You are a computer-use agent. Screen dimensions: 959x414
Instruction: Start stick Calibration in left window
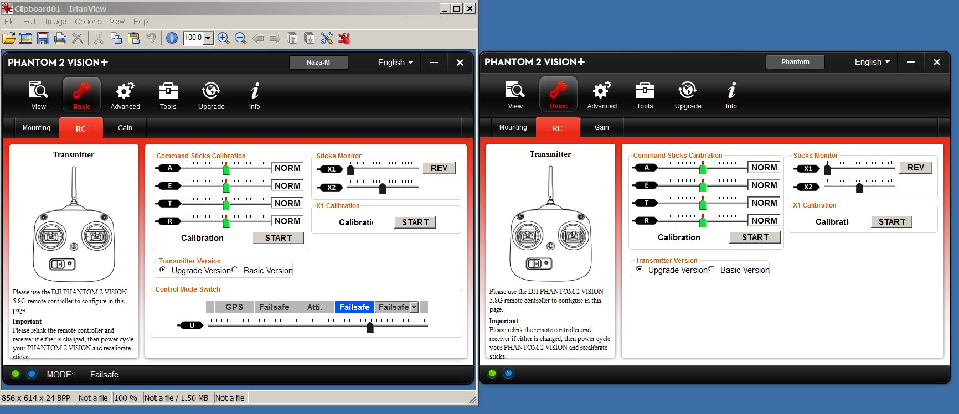tap(279, 238)
